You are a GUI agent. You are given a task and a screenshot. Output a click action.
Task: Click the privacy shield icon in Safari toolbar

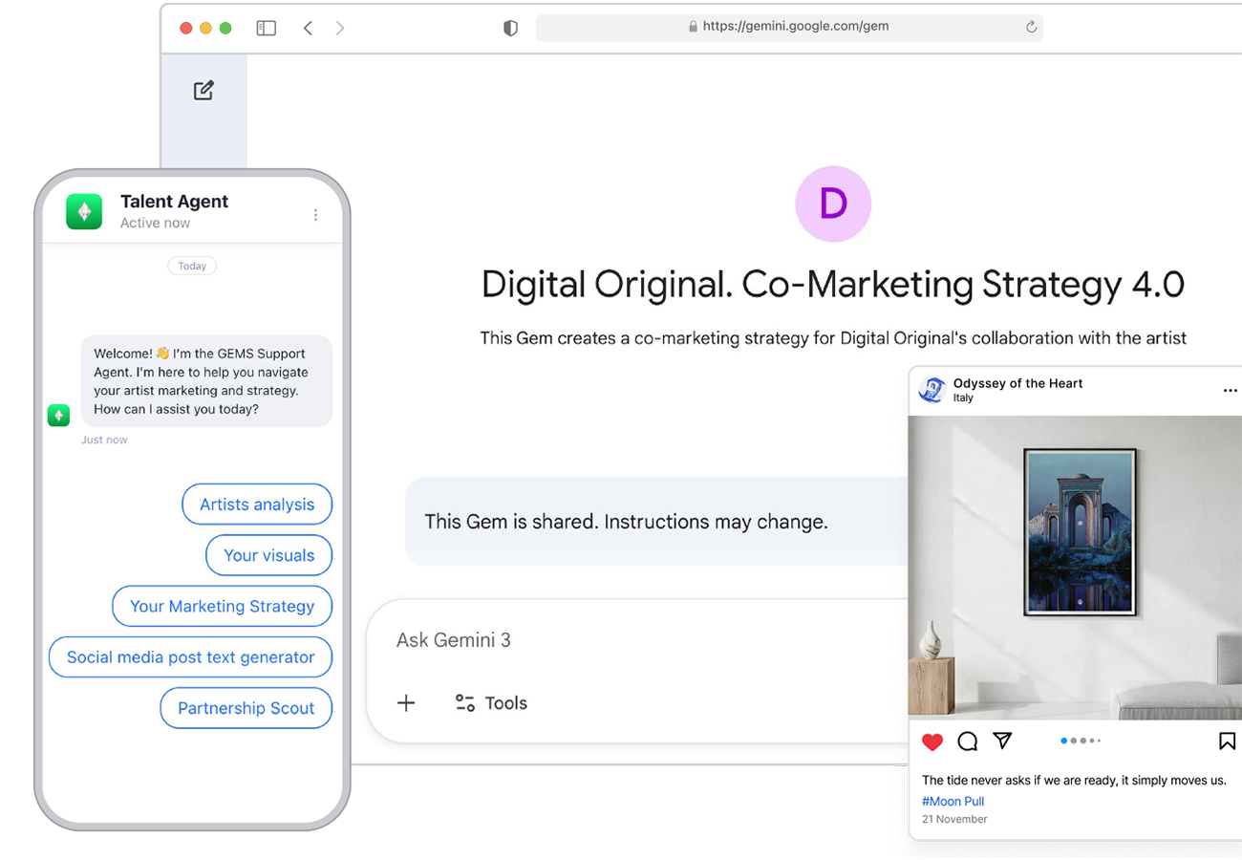tap(510, 28)
